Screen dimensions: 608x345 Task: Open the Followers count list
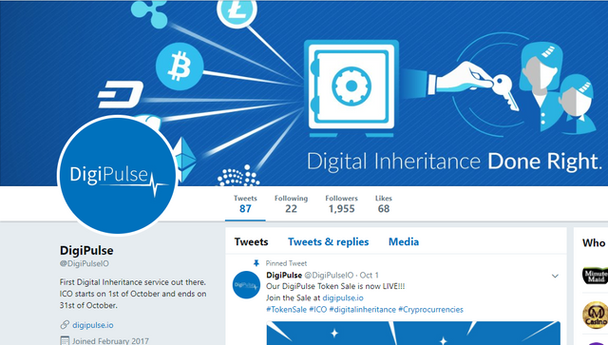(341, 204)
